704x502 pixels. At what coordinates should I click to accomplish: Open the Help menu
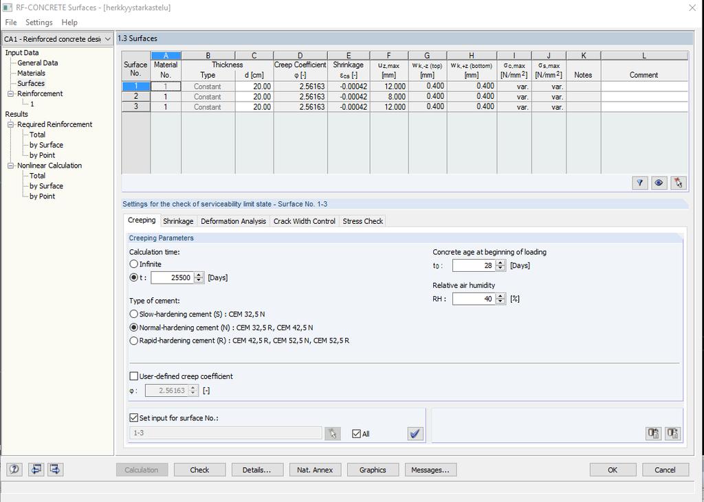tap(69, 23)
